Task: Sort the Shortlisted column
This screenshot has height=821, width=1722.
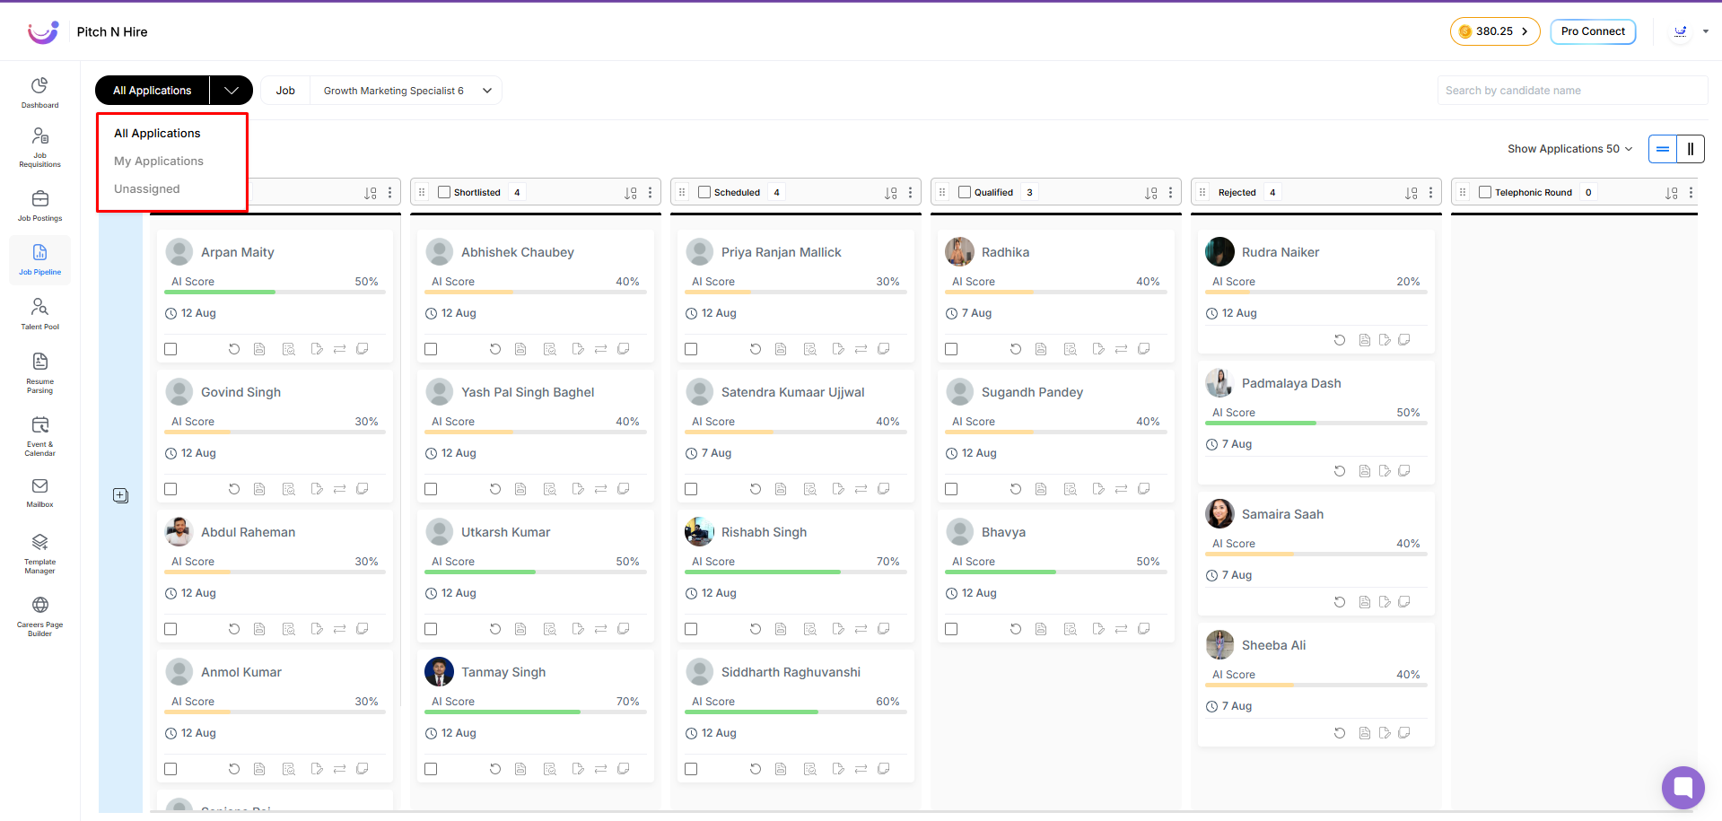Action: [631, 193]
